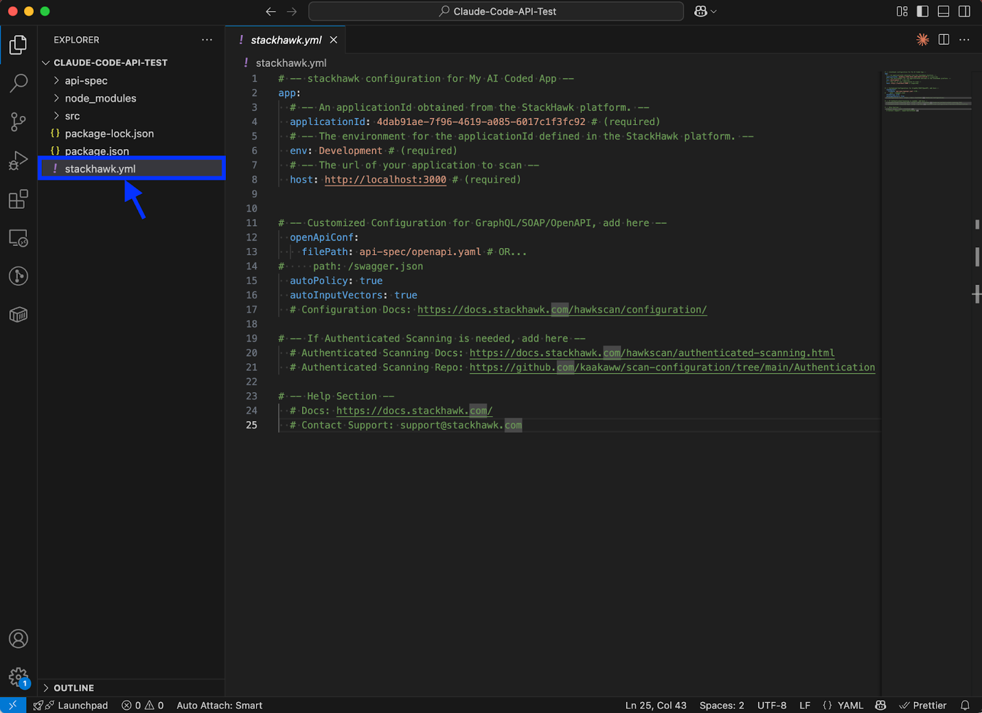Split the editor to the right
This screenshot has height=713, width=982.
[x=944, y=40]
